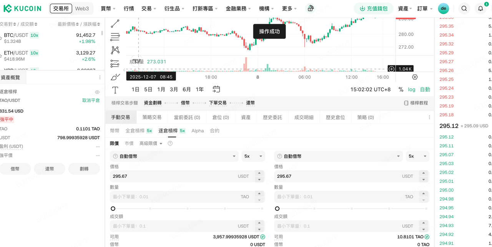Screen dimensions: 492x247
Task: Expand the right 5x leverage dropdown
Action: point(417,156)
